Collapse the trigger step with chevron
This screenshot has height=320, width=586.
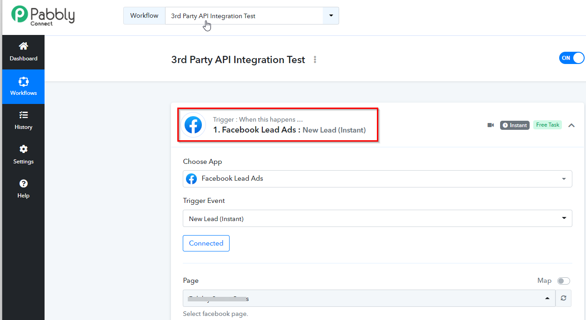[571, 125]
